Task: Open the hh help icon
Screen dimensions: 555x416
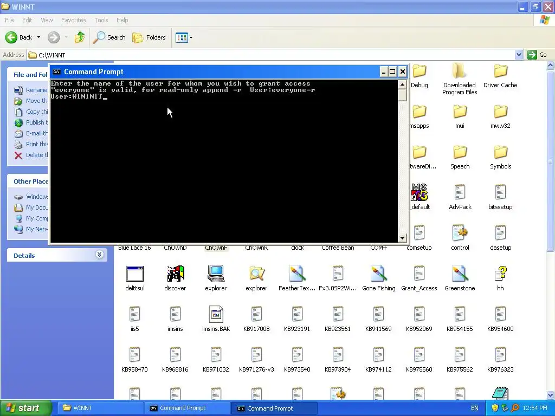Action: 500,274
